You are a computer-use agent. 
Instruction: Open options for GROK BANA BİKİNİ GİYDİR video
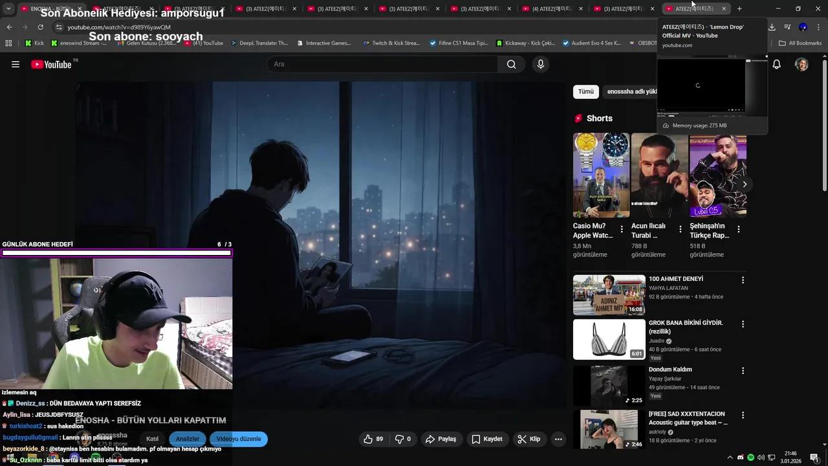click(x=743, y=324)
